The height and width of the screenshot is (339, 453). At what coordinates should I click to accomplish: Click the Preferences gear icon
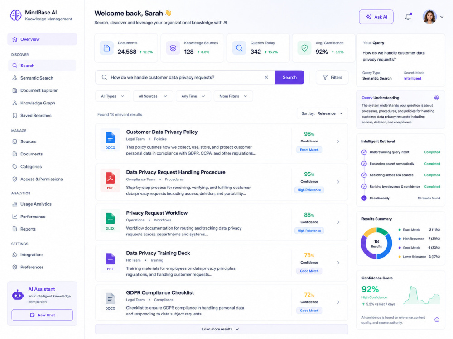pos(15,267)
